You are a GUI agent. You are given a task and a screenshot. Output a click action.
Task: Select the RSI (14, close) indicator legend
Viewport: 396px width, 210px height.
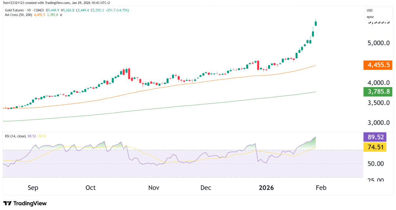[15, 136]
